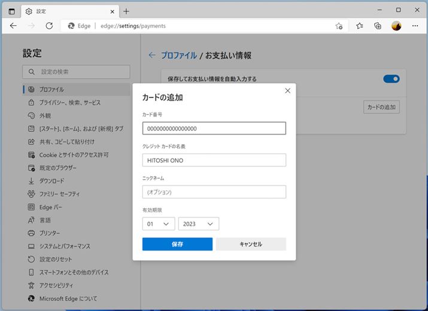Select the 設定 browser tab

(x=66, y=11)
